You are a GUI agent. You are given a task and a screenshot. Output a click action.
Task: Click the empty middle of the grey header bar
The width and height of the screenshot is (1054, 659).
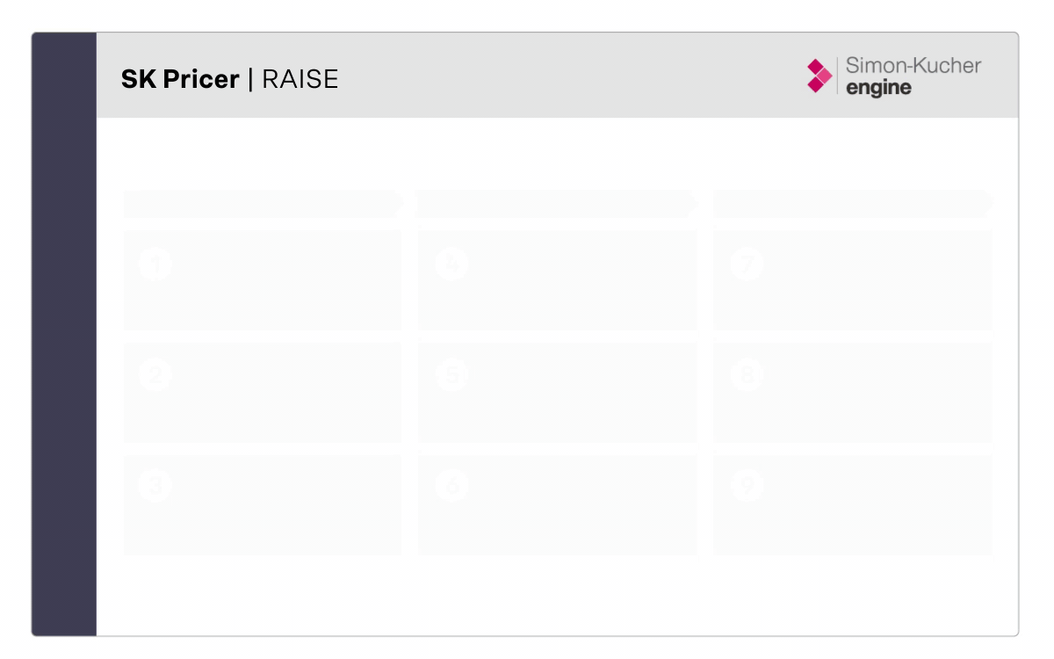562,77
